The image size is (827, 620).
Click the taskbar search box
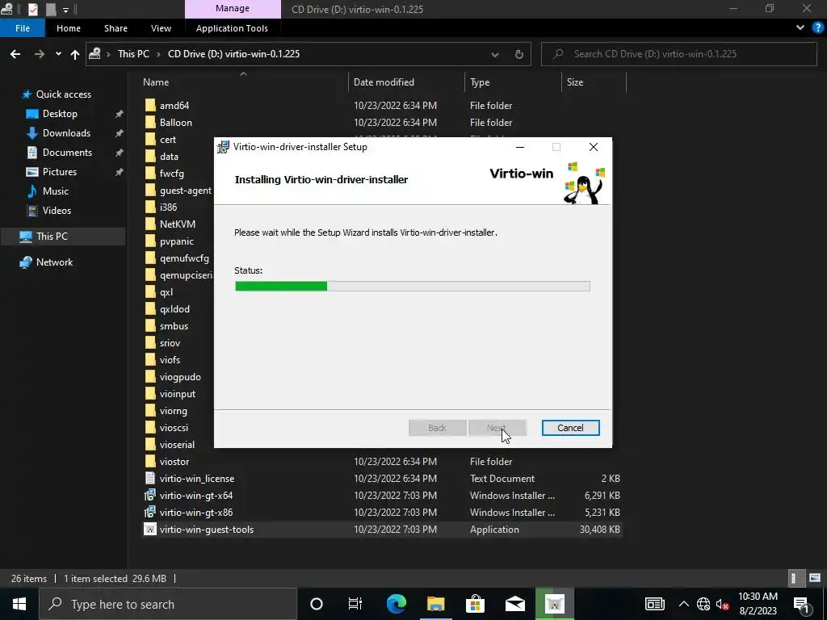click(168, 604)
